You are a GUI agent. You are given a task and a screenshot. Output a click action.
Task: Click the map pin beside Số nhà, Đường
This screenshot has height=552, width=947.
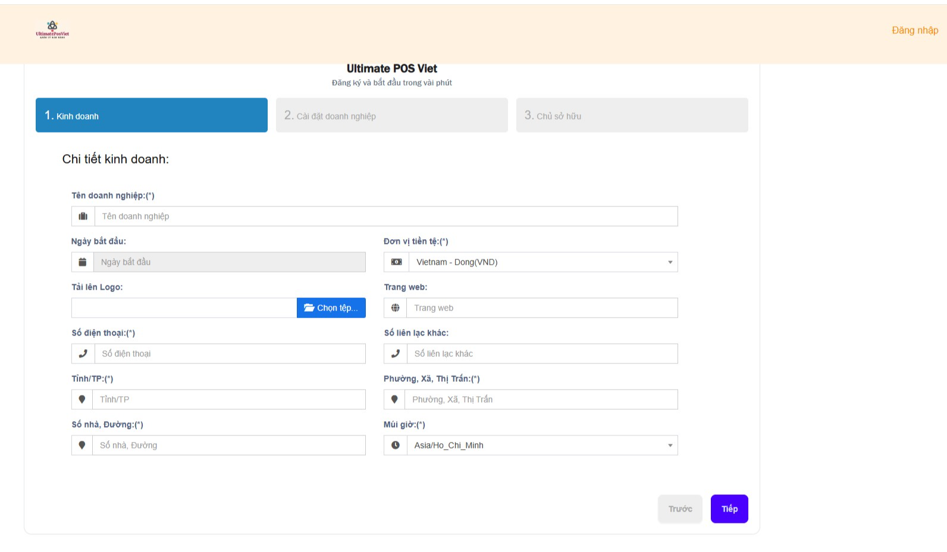[82, 446]
